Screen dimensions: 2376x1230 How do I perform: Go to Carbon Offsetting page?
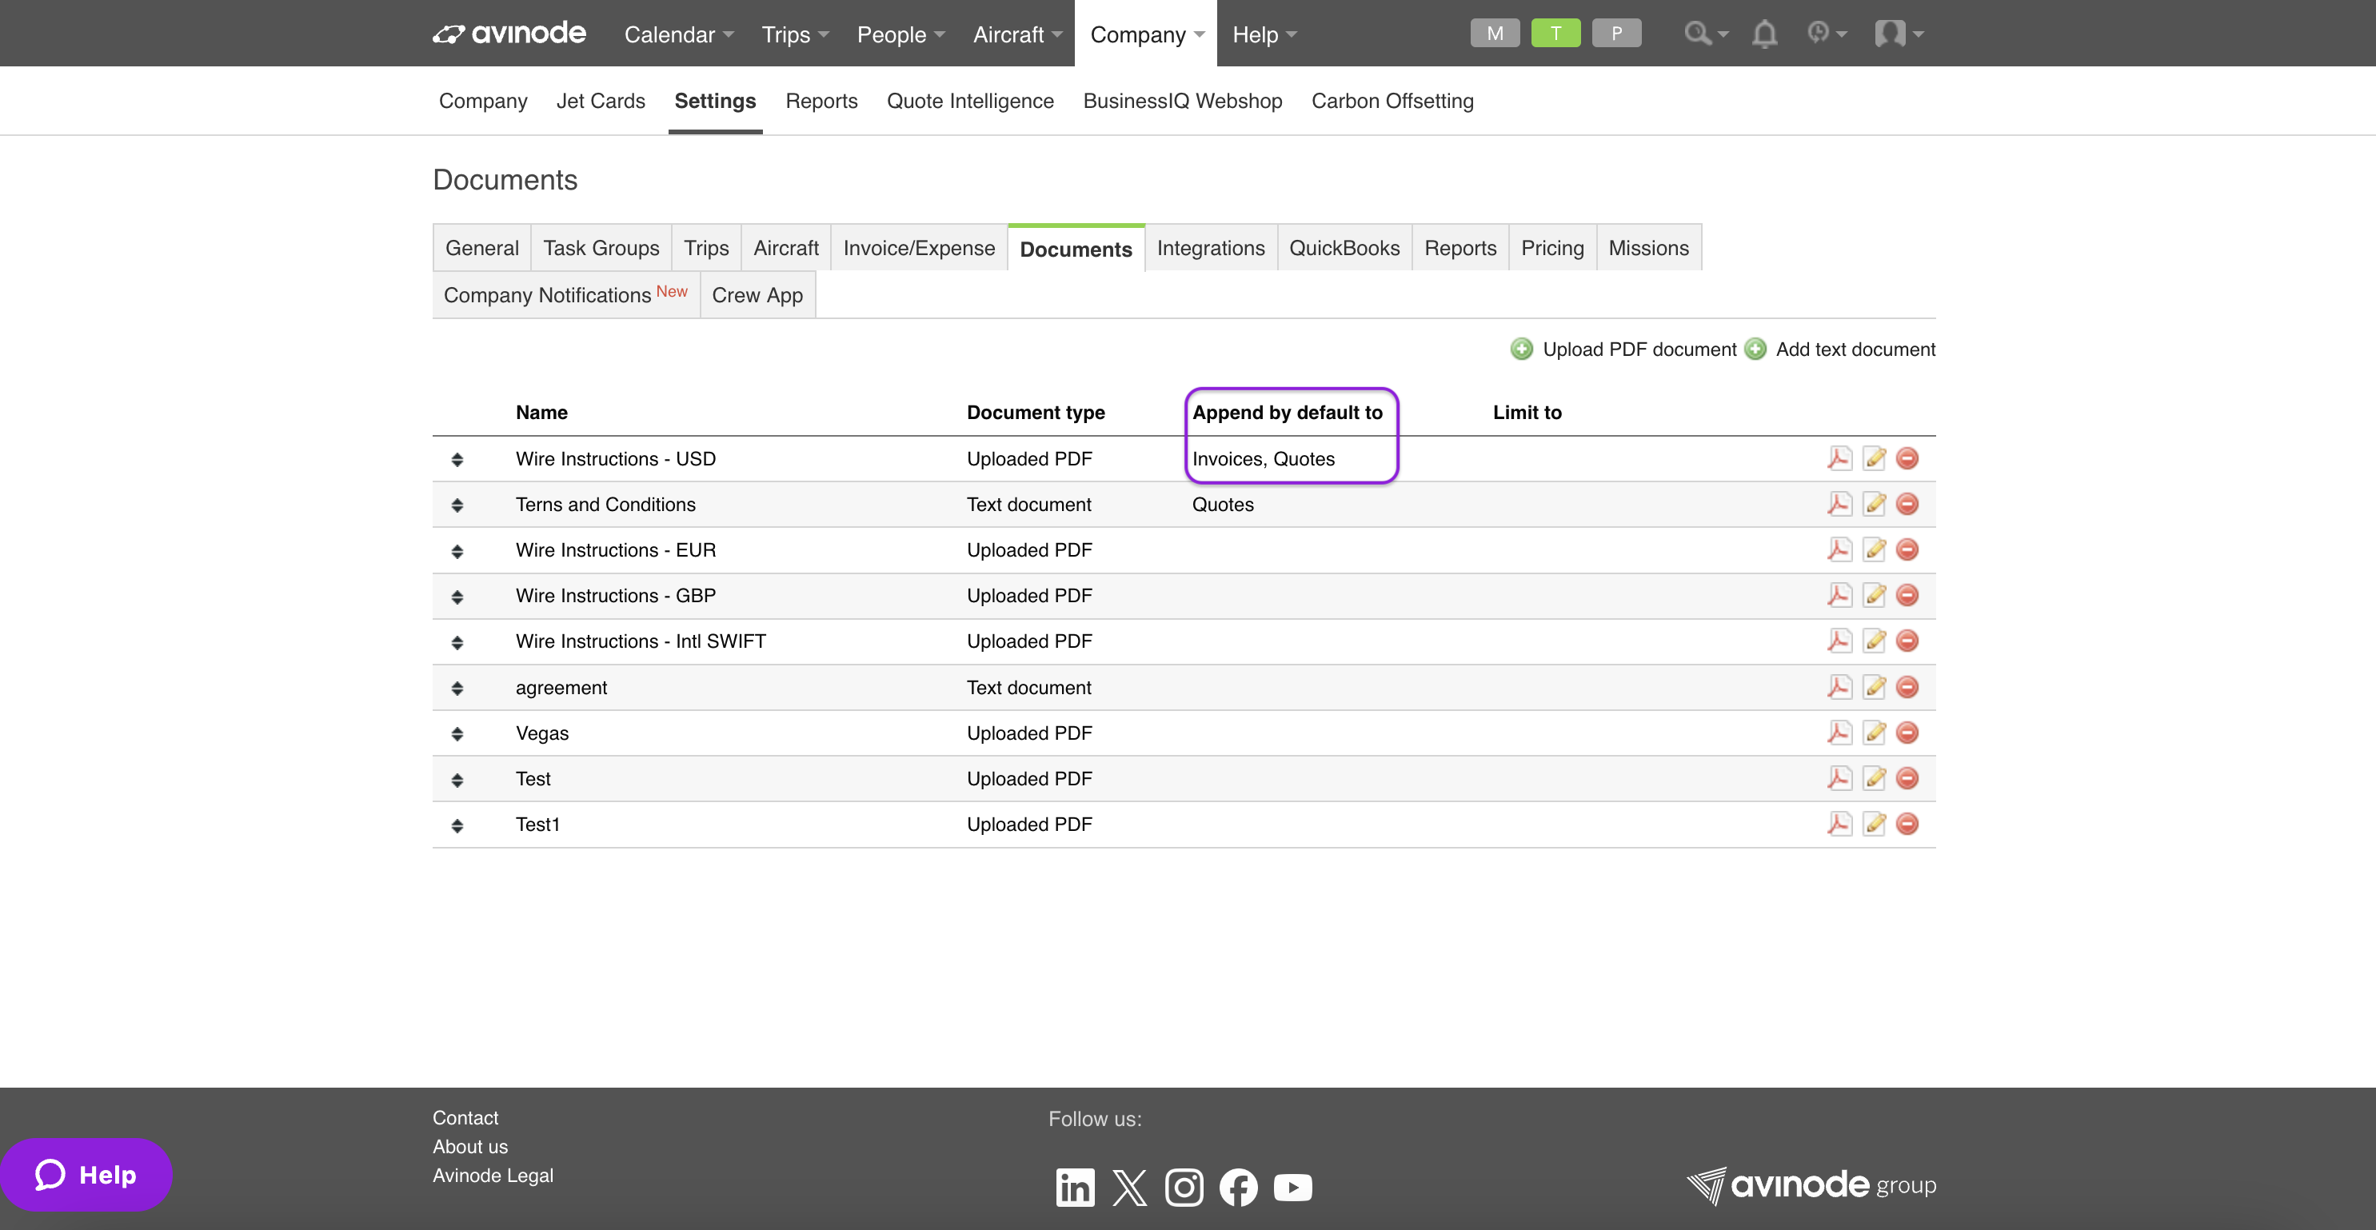pos(1393,101)
